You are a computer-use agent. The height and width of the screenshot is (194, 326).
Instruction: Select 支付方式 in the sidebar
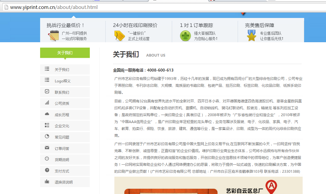(65, 171)
